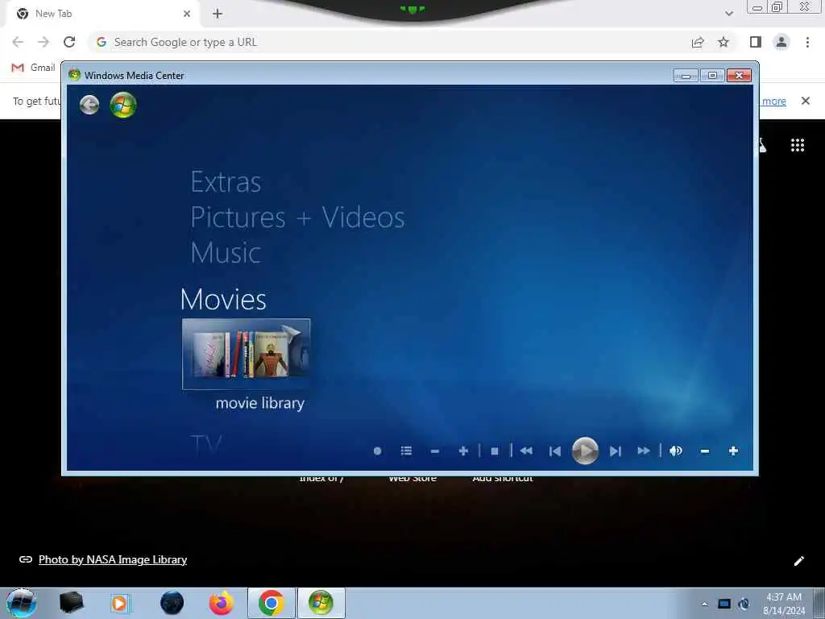Reload the page in Chrome
825x619 pixels.
point(69,42)
